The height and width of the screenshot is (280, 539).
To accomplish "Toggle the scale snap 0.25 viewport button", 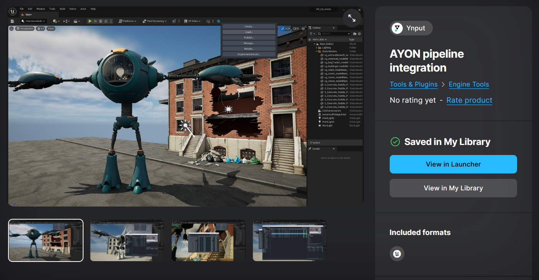I will pyautogui.click(x=285, y=28).
